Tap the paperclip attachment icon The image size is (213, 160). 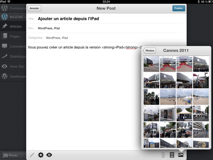163,155
